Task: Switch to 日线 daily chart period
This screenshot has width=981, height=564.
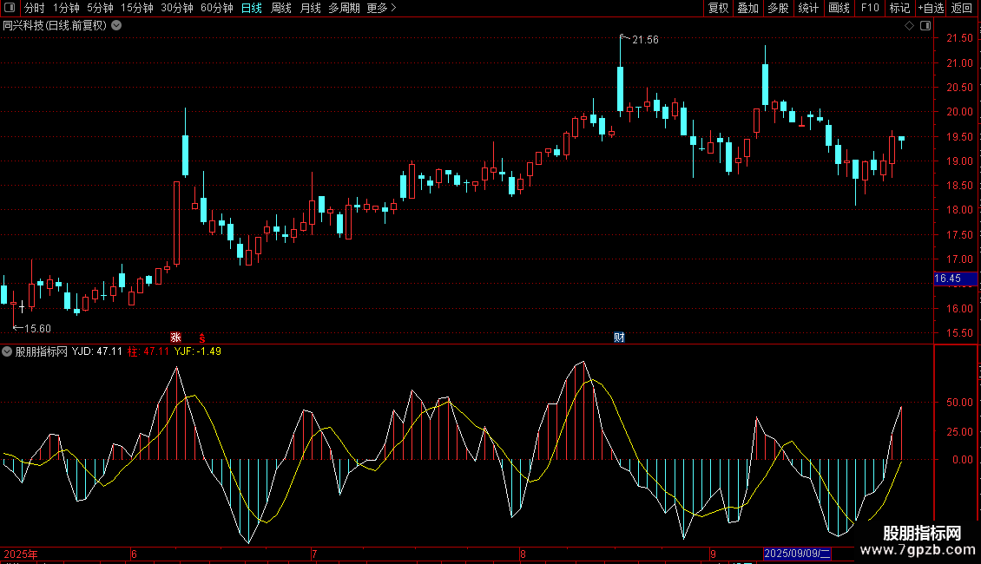Action: pos(251,8)
